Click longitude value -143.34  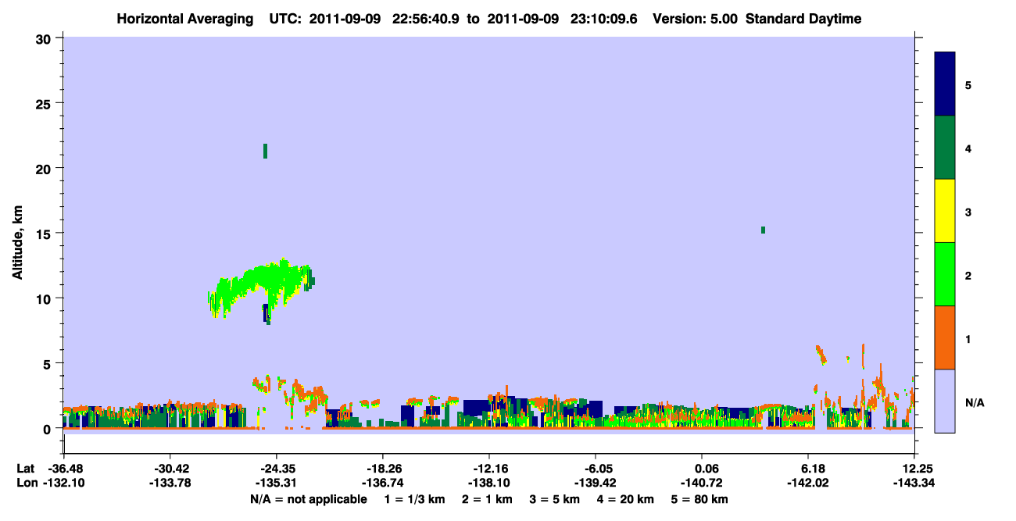coord(914,484)
